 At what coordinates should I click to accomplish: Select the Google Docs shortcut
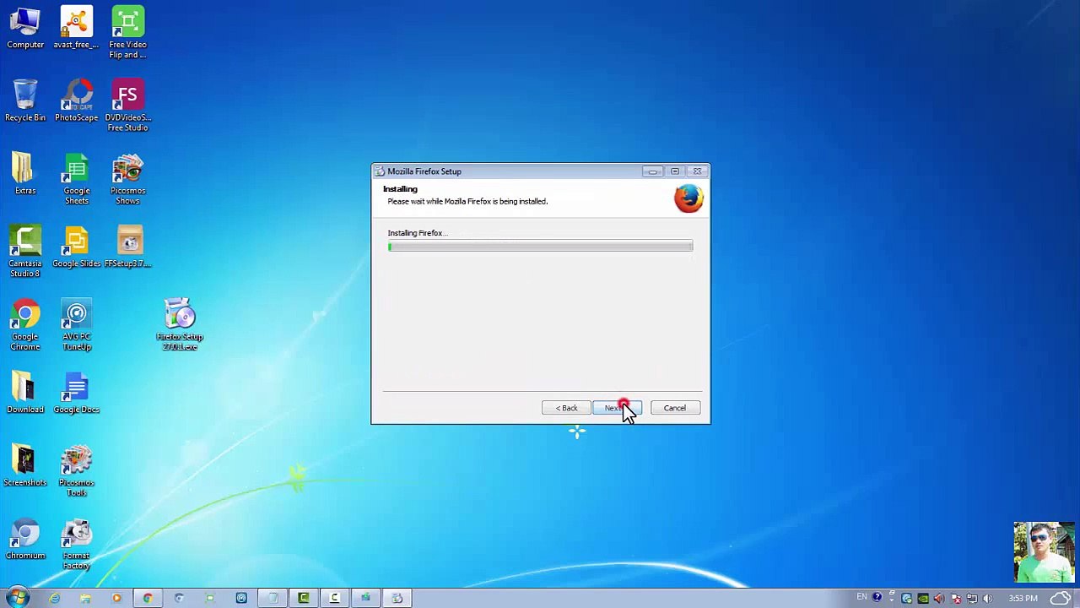[76, 393]
